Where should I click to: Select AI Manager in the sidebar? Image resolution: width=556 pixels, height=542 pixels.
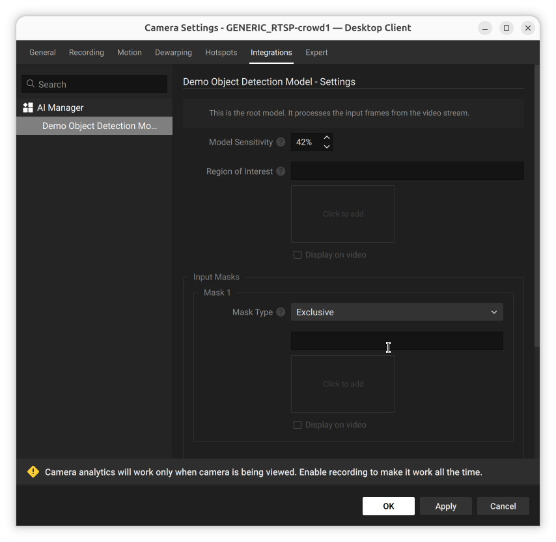point(94,107)
